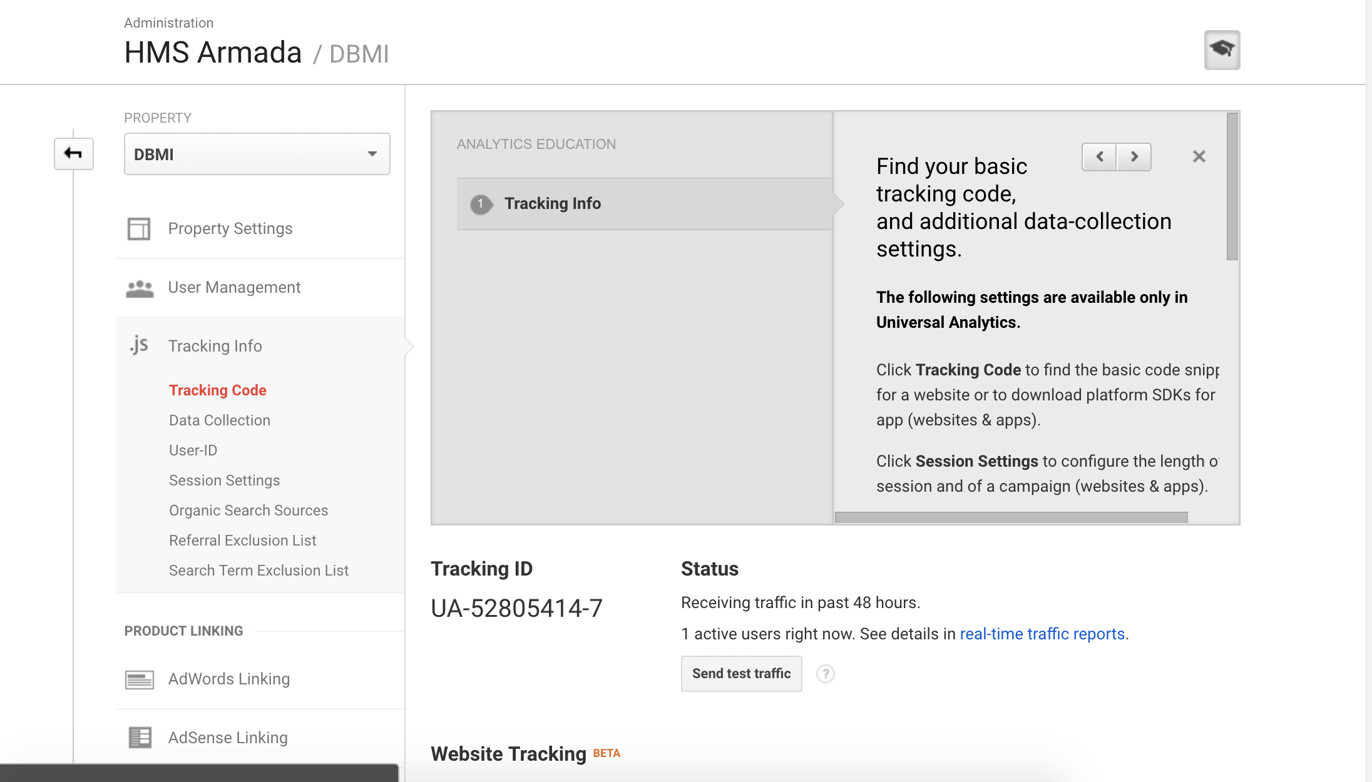Click the .js Tracking Info icon
The width and height of the screenshot is (1372, 782).
click(139, 345)
